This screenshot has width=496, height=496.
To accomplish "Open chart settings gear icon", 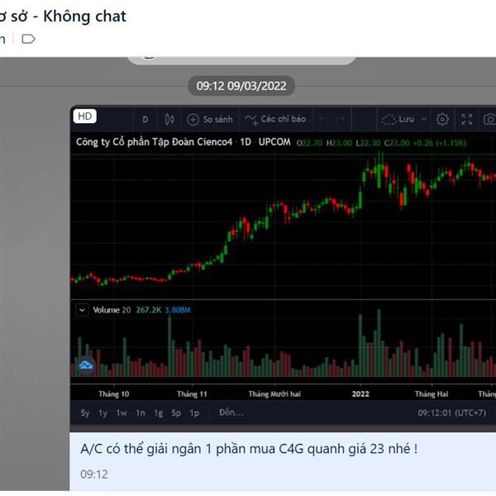I will point(442,119).
